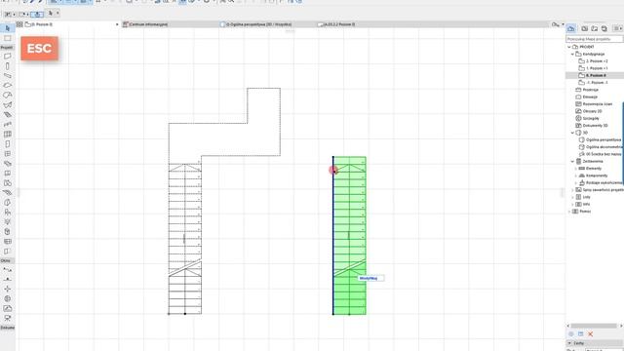Click the Navigator horizontal scrollbar
Viewport: 624px width, 351px height.
tap(594, 326)
